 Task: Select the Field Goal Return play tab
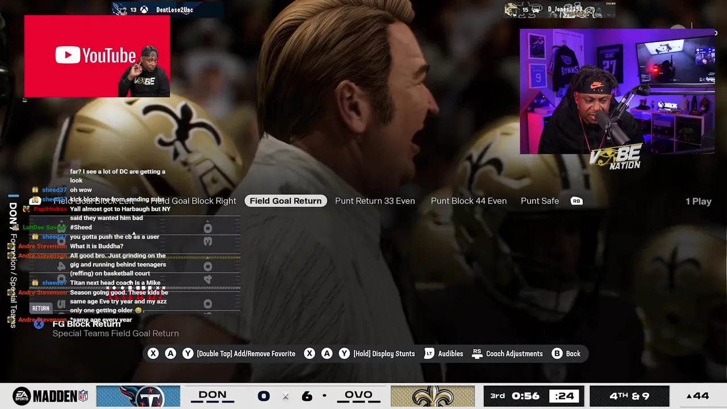(286, 201)
